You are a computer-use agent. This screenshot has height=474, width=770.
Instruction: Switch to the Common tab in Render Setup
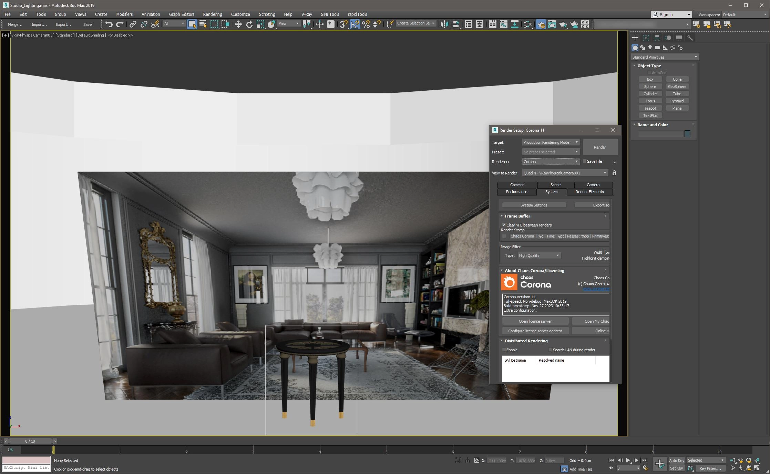517,185
